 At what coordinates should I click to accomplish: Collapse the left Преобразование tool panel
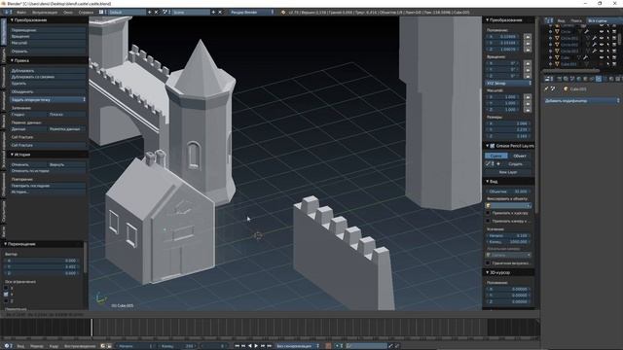12,19
